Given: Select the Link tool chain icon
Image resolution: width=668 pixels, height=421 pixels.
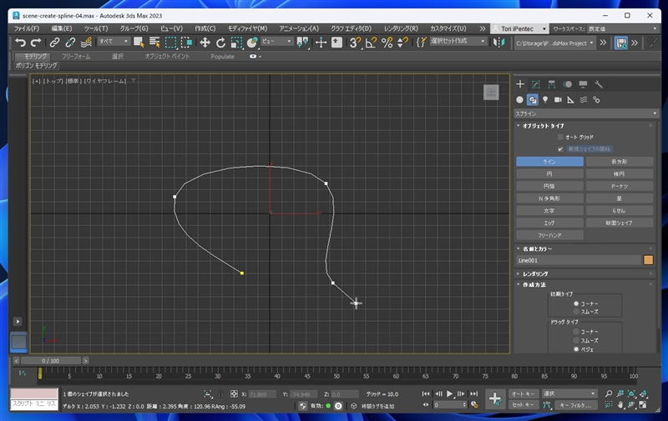Looking at the screenshot, I should [x=54, y=42].
